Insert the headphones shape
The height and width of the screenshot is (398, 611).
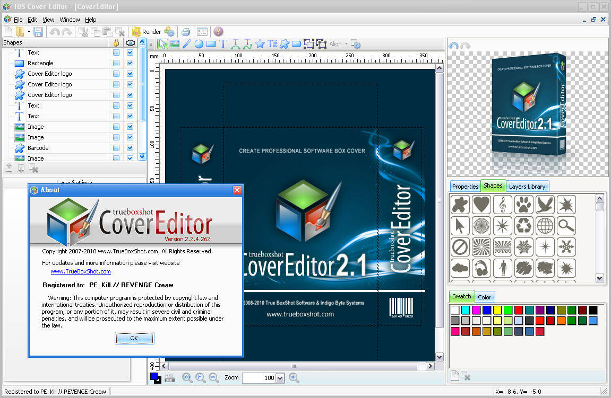pos(481,268)
